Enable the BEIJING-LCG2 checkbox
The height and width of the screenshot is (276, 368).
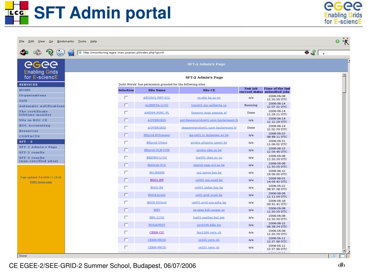[x=126, y=157]
